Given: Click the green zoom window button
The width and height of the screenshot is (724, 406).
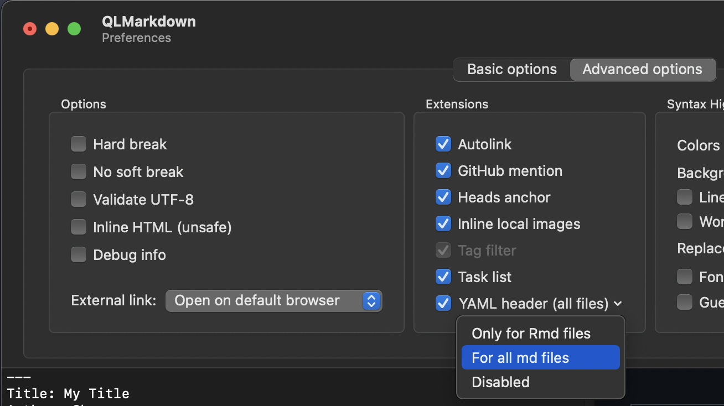Looking at the screenshot, I should (74, 29).
